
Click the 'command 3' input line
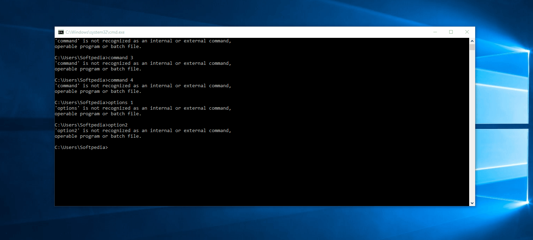pyautogui.click(x=94, y=58)
